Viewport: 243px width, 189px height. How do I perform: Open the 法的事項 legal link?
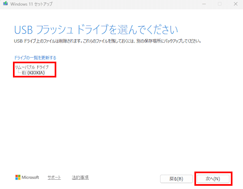tap(80, 177)
